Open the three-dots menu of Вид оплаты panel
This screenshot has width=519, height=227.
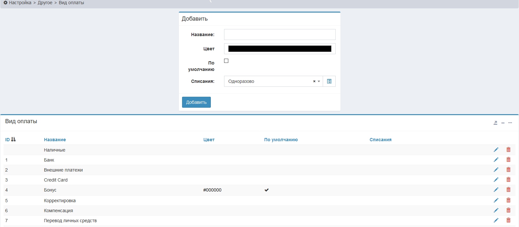click(510, 123)
